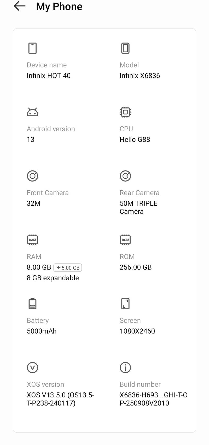Tap the Build number value text
The height and width of the screenshot is (445, 209).
point(153,399)
